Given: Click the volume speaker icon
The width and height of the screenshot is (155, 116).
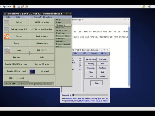Looking at the screenshot, I should [x=150, y=7].
